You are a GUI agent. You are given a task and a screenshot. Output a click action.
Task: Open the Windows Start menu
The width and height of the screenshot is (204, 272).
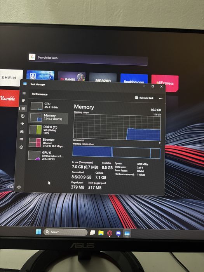click(38, 232)
